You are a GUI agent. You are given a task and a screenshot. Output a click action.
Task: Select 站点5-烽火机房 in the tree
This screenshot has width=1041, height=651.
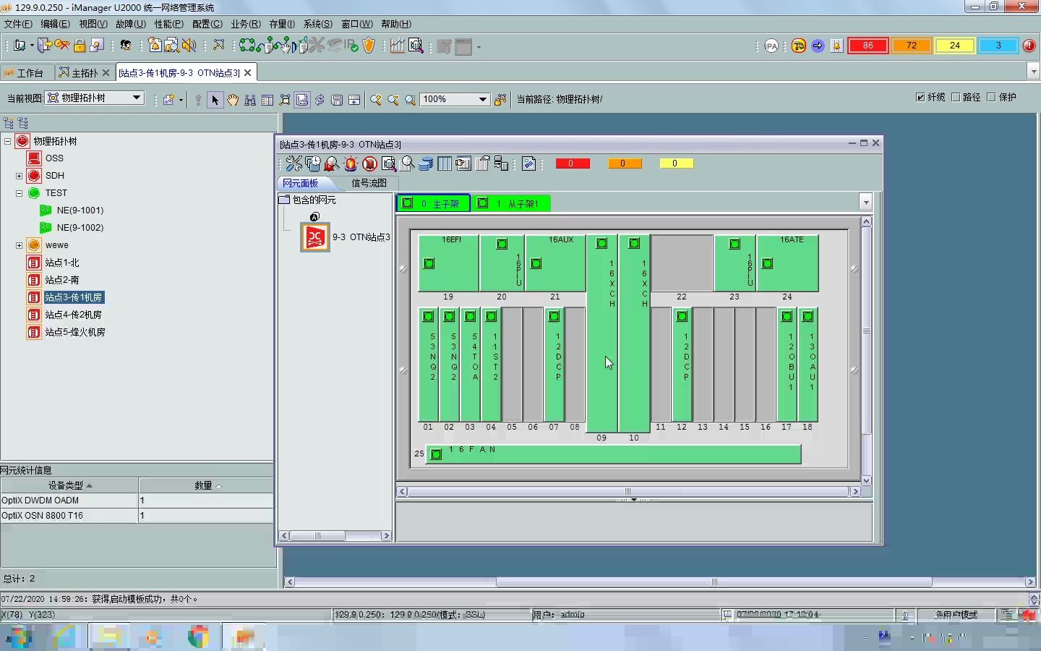(75, 332)
